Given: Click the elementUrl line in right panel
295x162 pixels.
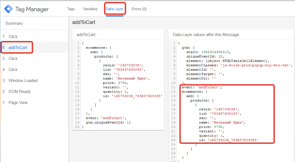Looking at the screenshot, I should coord(201,78).
